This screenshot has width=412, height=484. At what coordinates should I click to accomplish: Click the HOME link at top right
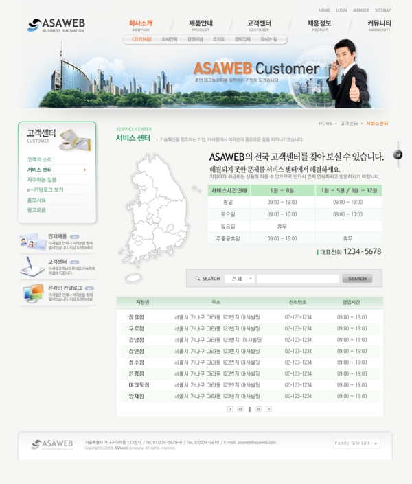[324, 10]
